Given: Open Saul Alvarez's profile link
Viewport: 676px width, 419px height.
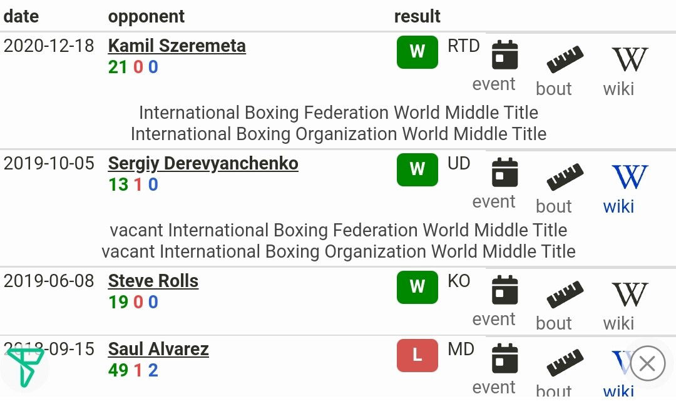Looking at the screenshot, I should pos(158,349).
